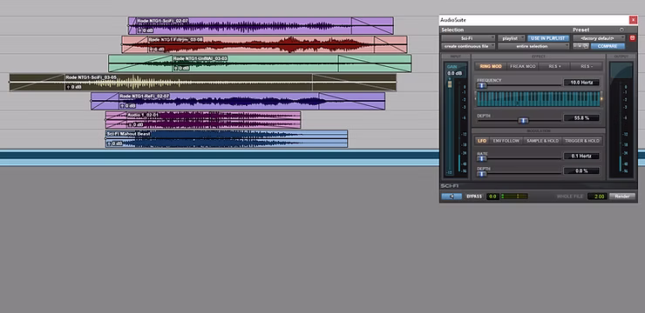This screenshot has height=313, width=645.
Task: Click the Render button
Action: pos(621,196)
